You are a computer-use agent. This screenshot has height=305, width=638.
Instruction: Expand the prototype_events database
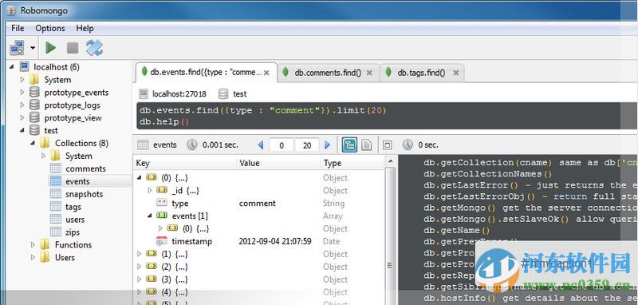22,93
